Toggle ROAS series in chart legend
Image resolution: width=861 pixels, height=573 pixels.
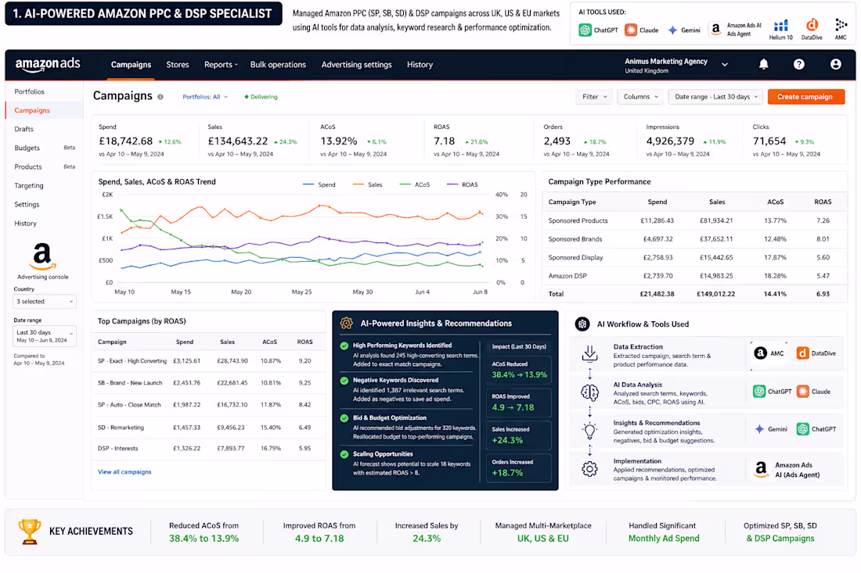[x=463, y=184]
